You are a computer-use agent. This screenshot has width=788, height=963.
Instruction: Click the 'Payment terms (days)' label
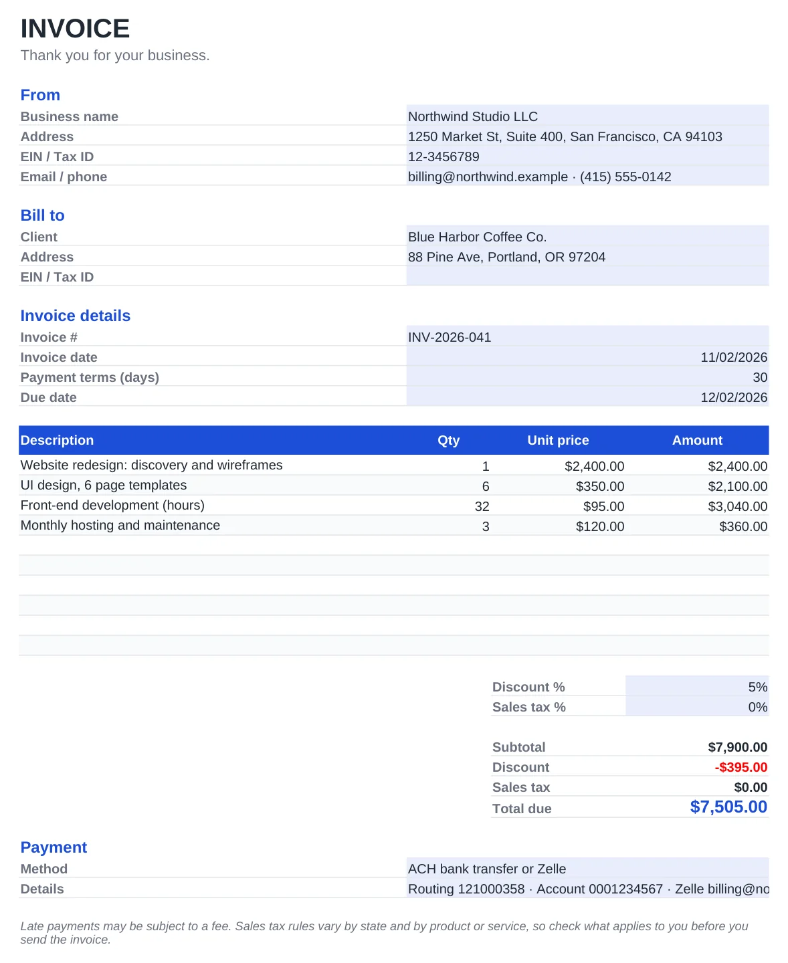(90, 377)
